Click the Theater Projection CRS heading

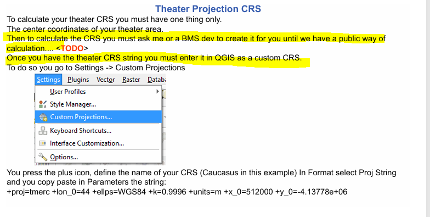[x=208, y=9]
